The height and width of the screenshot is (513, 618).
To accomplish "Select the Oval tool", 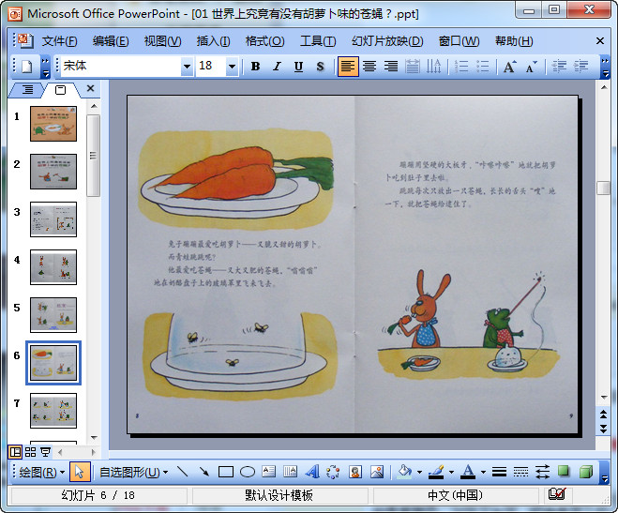I will point(248,472).
